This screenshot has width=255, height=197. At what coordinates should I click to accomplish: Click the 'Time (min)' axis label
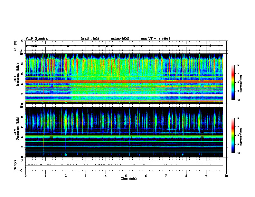[129, 179]
